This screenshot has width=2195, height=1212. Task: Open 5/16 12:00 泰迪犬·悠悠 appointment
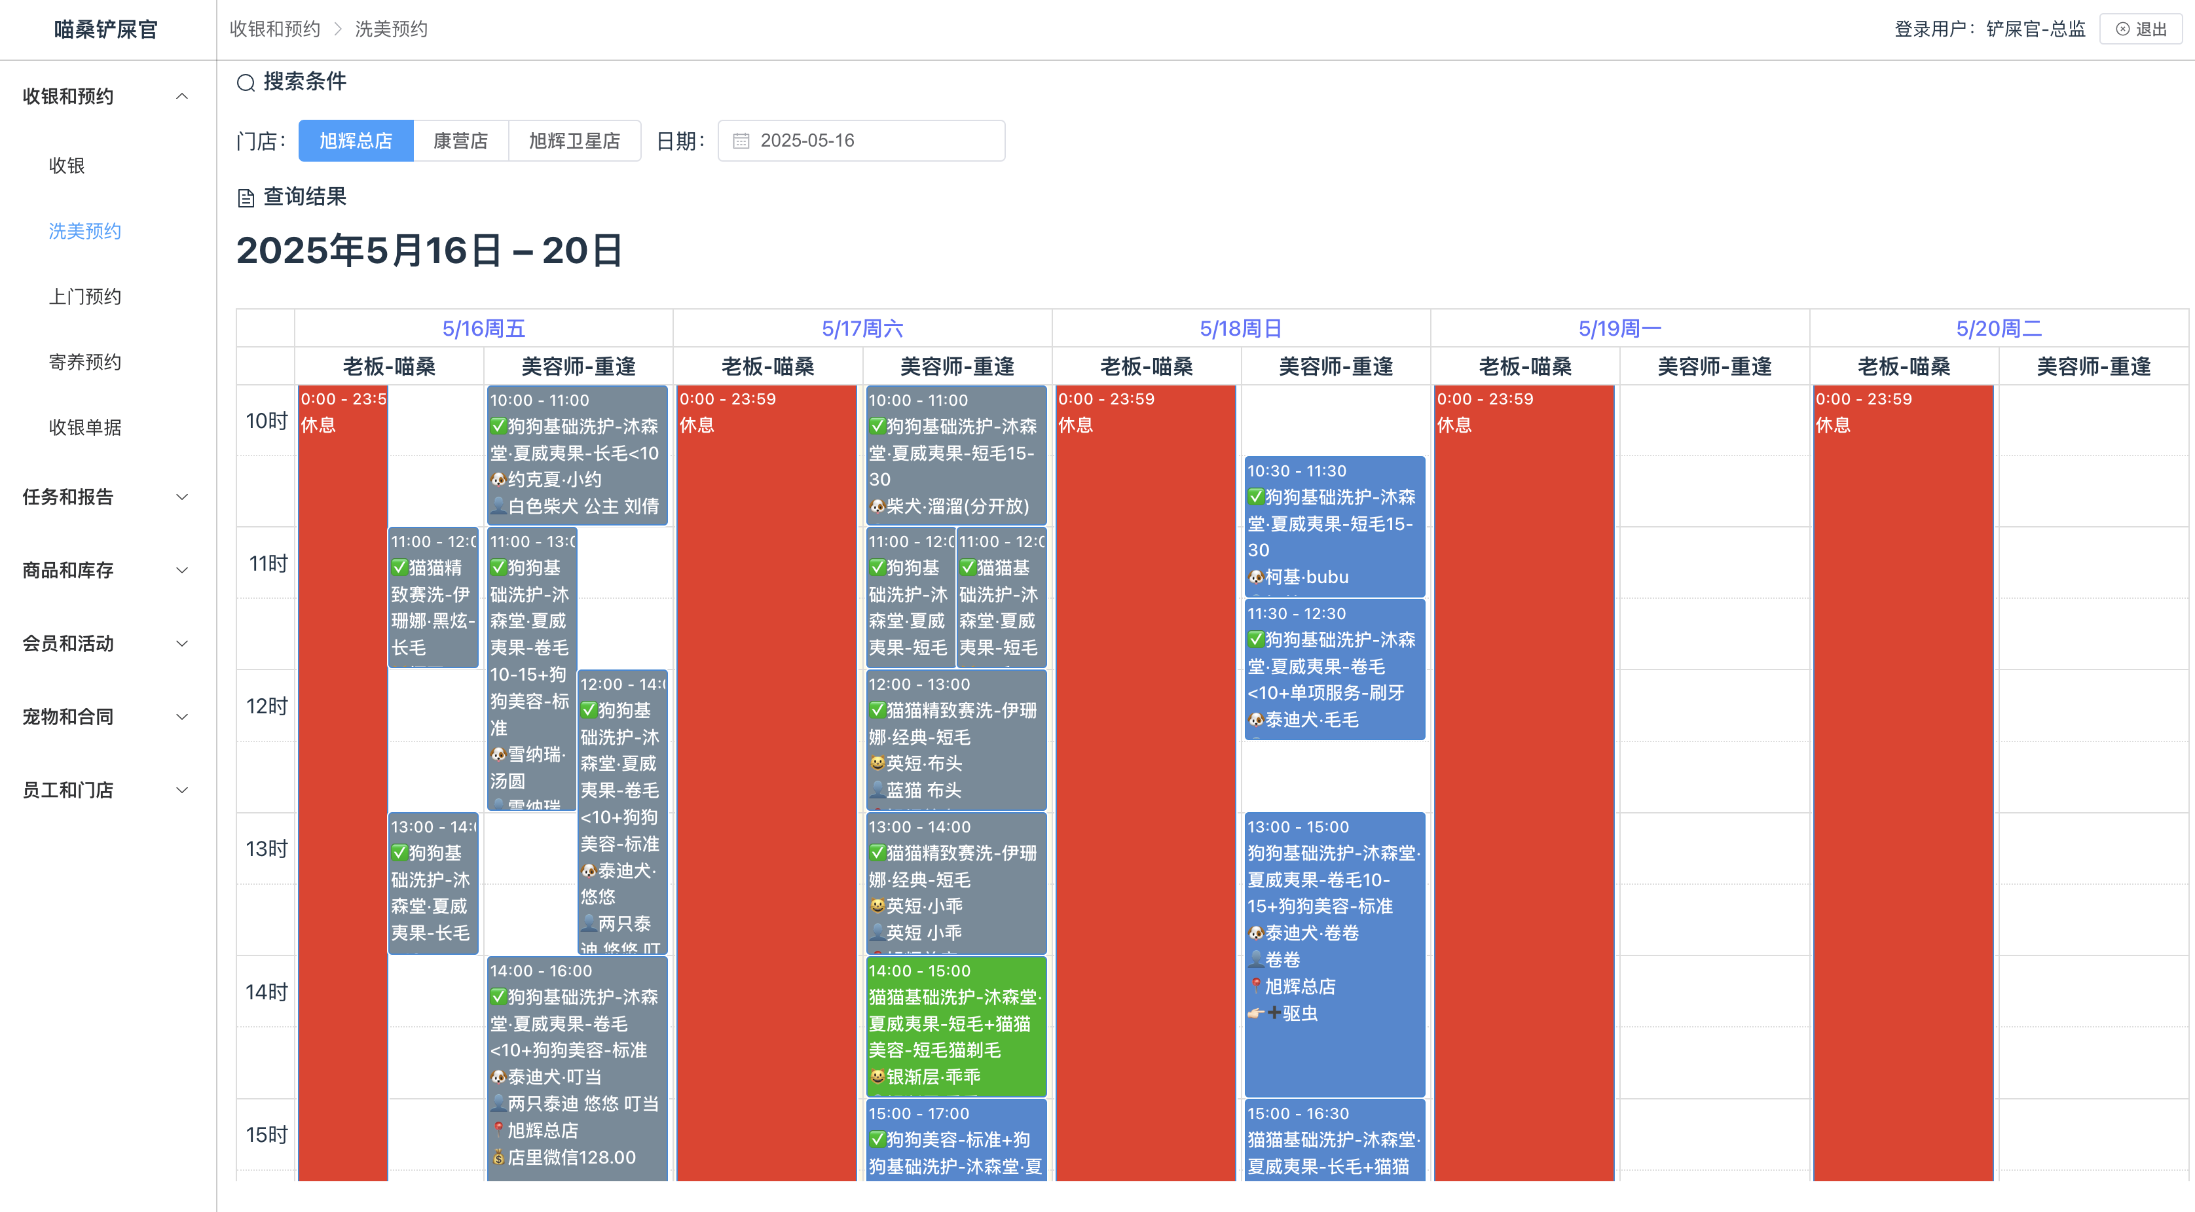pos(622,813)
